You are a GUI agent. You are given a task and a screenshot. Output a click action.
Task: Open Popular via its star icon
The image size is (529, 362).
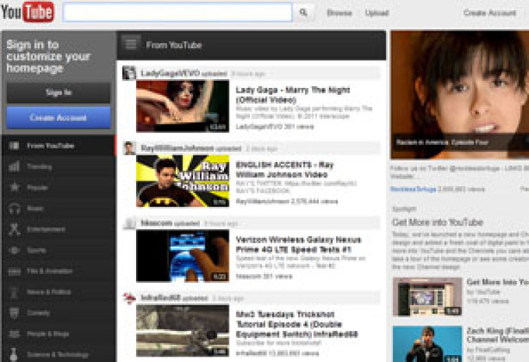[x=14, y=188]
